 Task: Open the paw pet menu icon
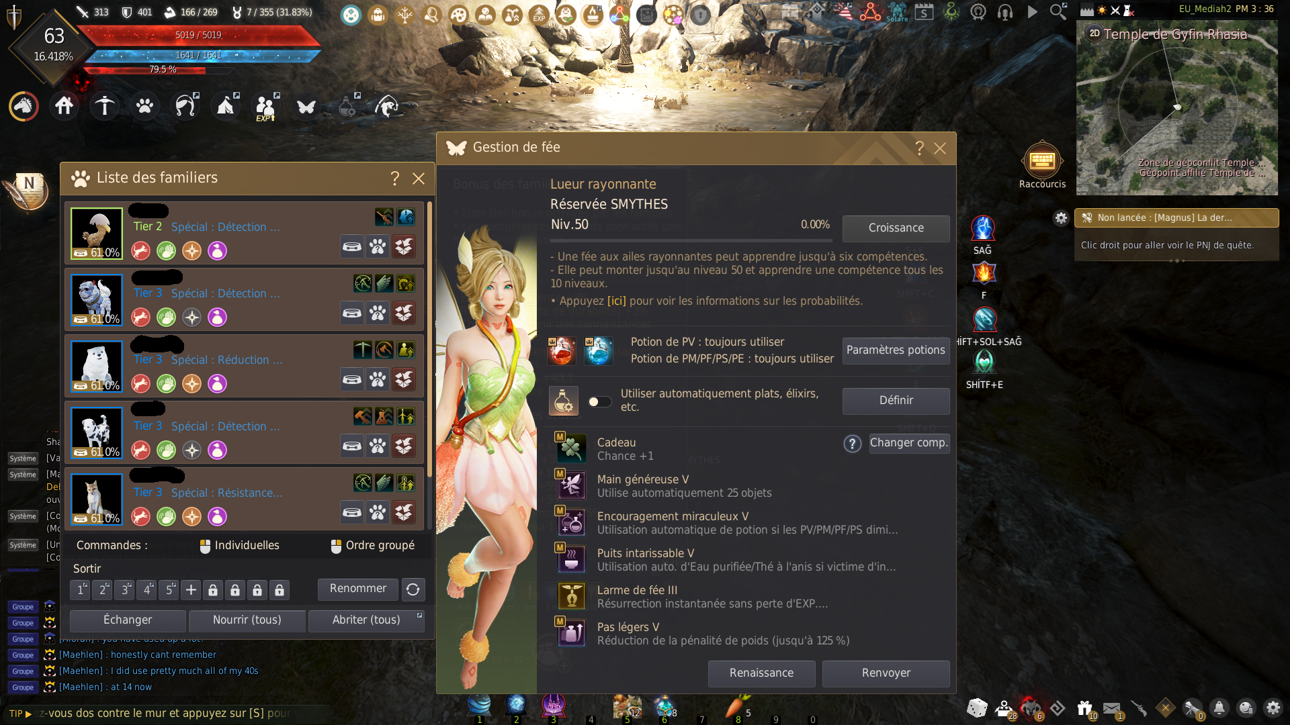(144, 106)
